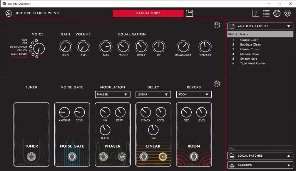Toggle the Tuner pedal footswitch
296x171 pixels.
pos(31,157)
